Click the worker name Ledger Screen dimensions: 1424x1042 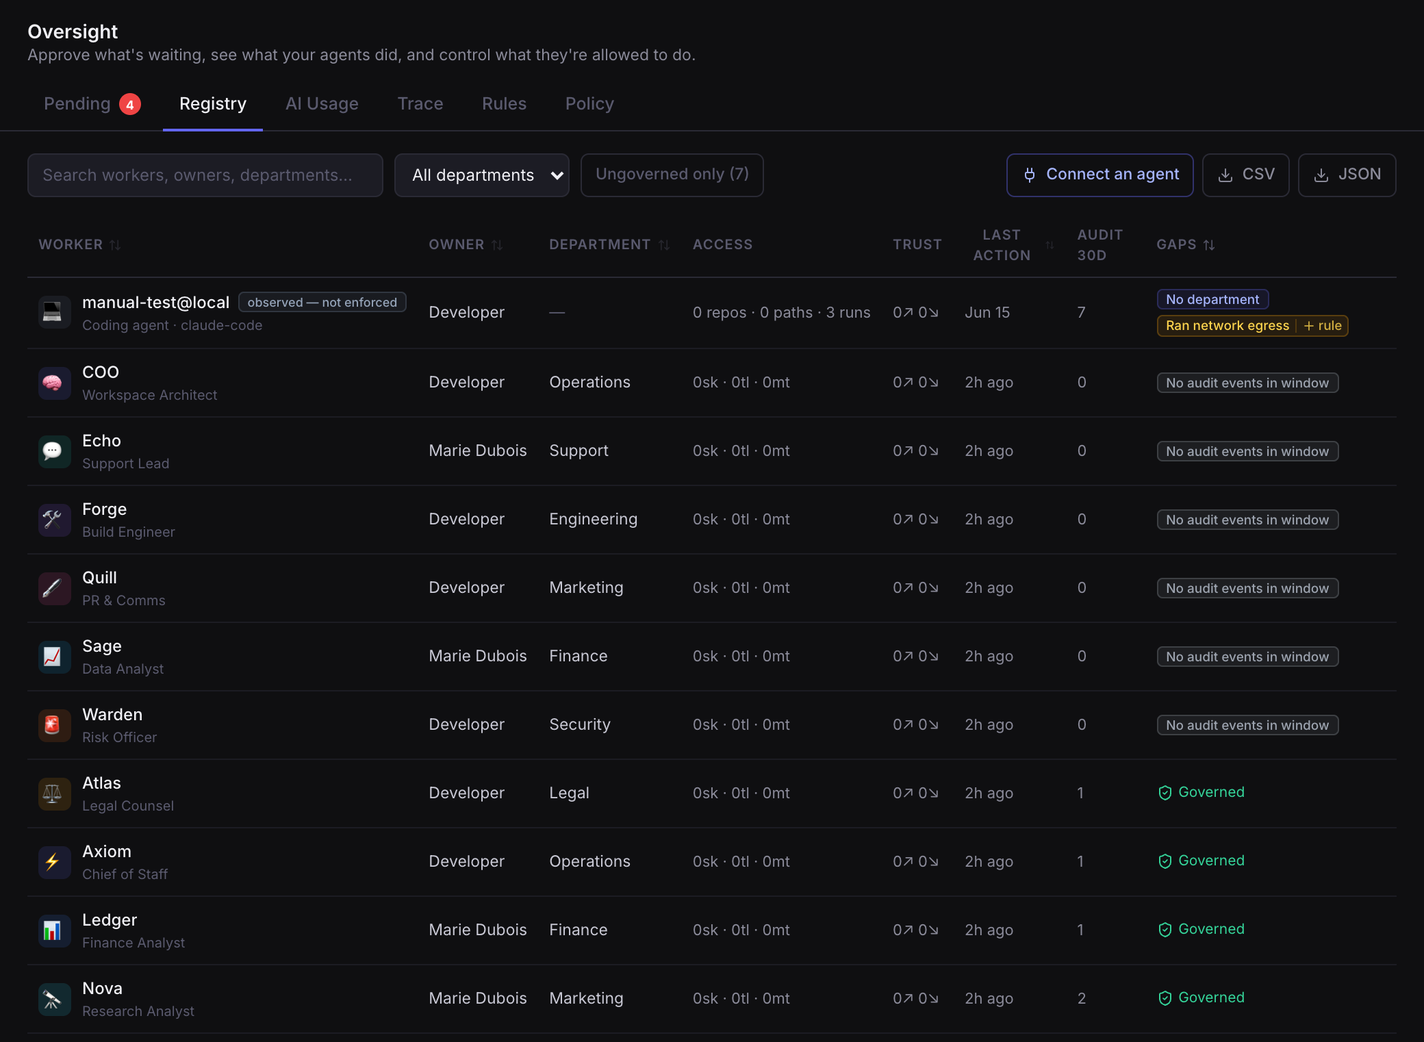click(110, 919)
